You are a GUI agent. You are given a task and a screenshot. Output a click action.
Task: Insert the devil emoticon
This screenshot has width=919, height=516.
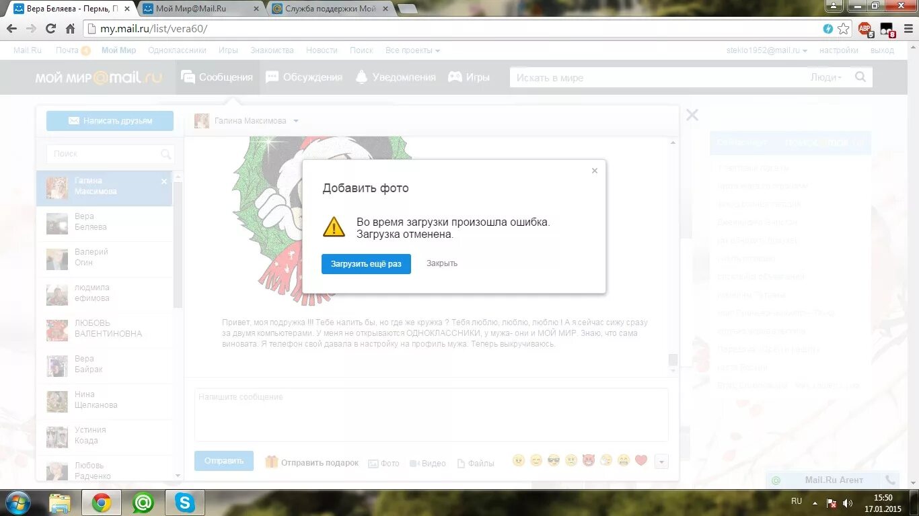[x=589, y=461]
